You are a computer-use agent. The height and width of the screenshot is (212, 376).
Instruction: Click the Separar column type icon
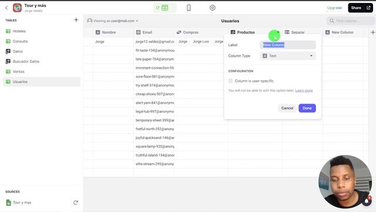(287, 32)
